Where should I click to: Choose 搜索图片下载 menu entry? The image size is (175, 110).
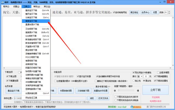pyautogui.click(x=36, y=32)
